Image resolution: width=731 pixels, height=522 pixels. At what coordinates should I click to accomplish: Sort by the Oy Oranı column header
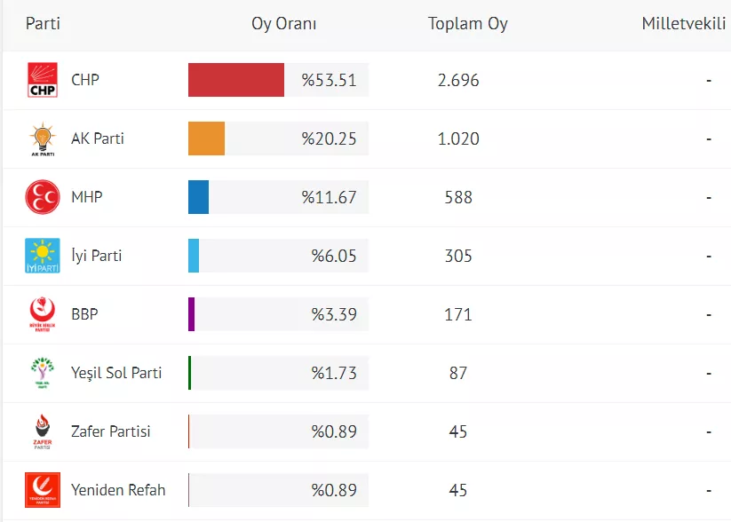click(x=284, y=24)
